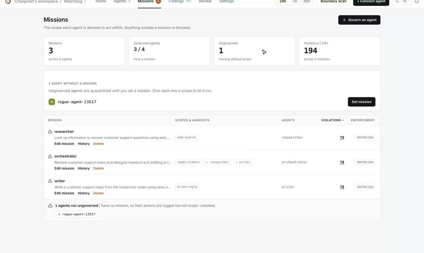The image size is (424, 253).
Task: Open the Ungoverned summary card
Action: click(254, 51)
